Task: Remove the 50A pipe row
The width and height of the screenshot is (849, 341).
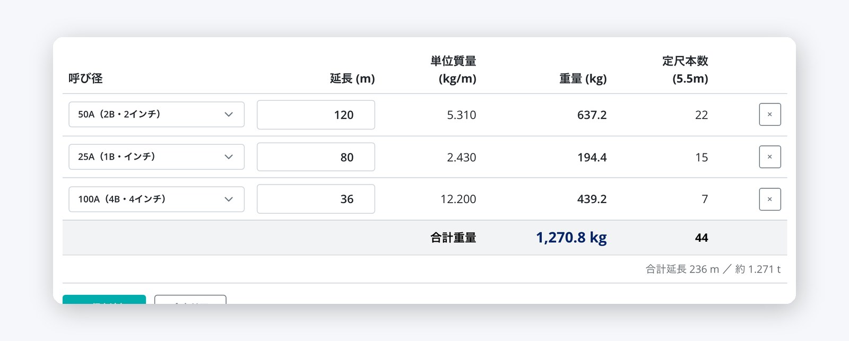Action: (769, 115)
